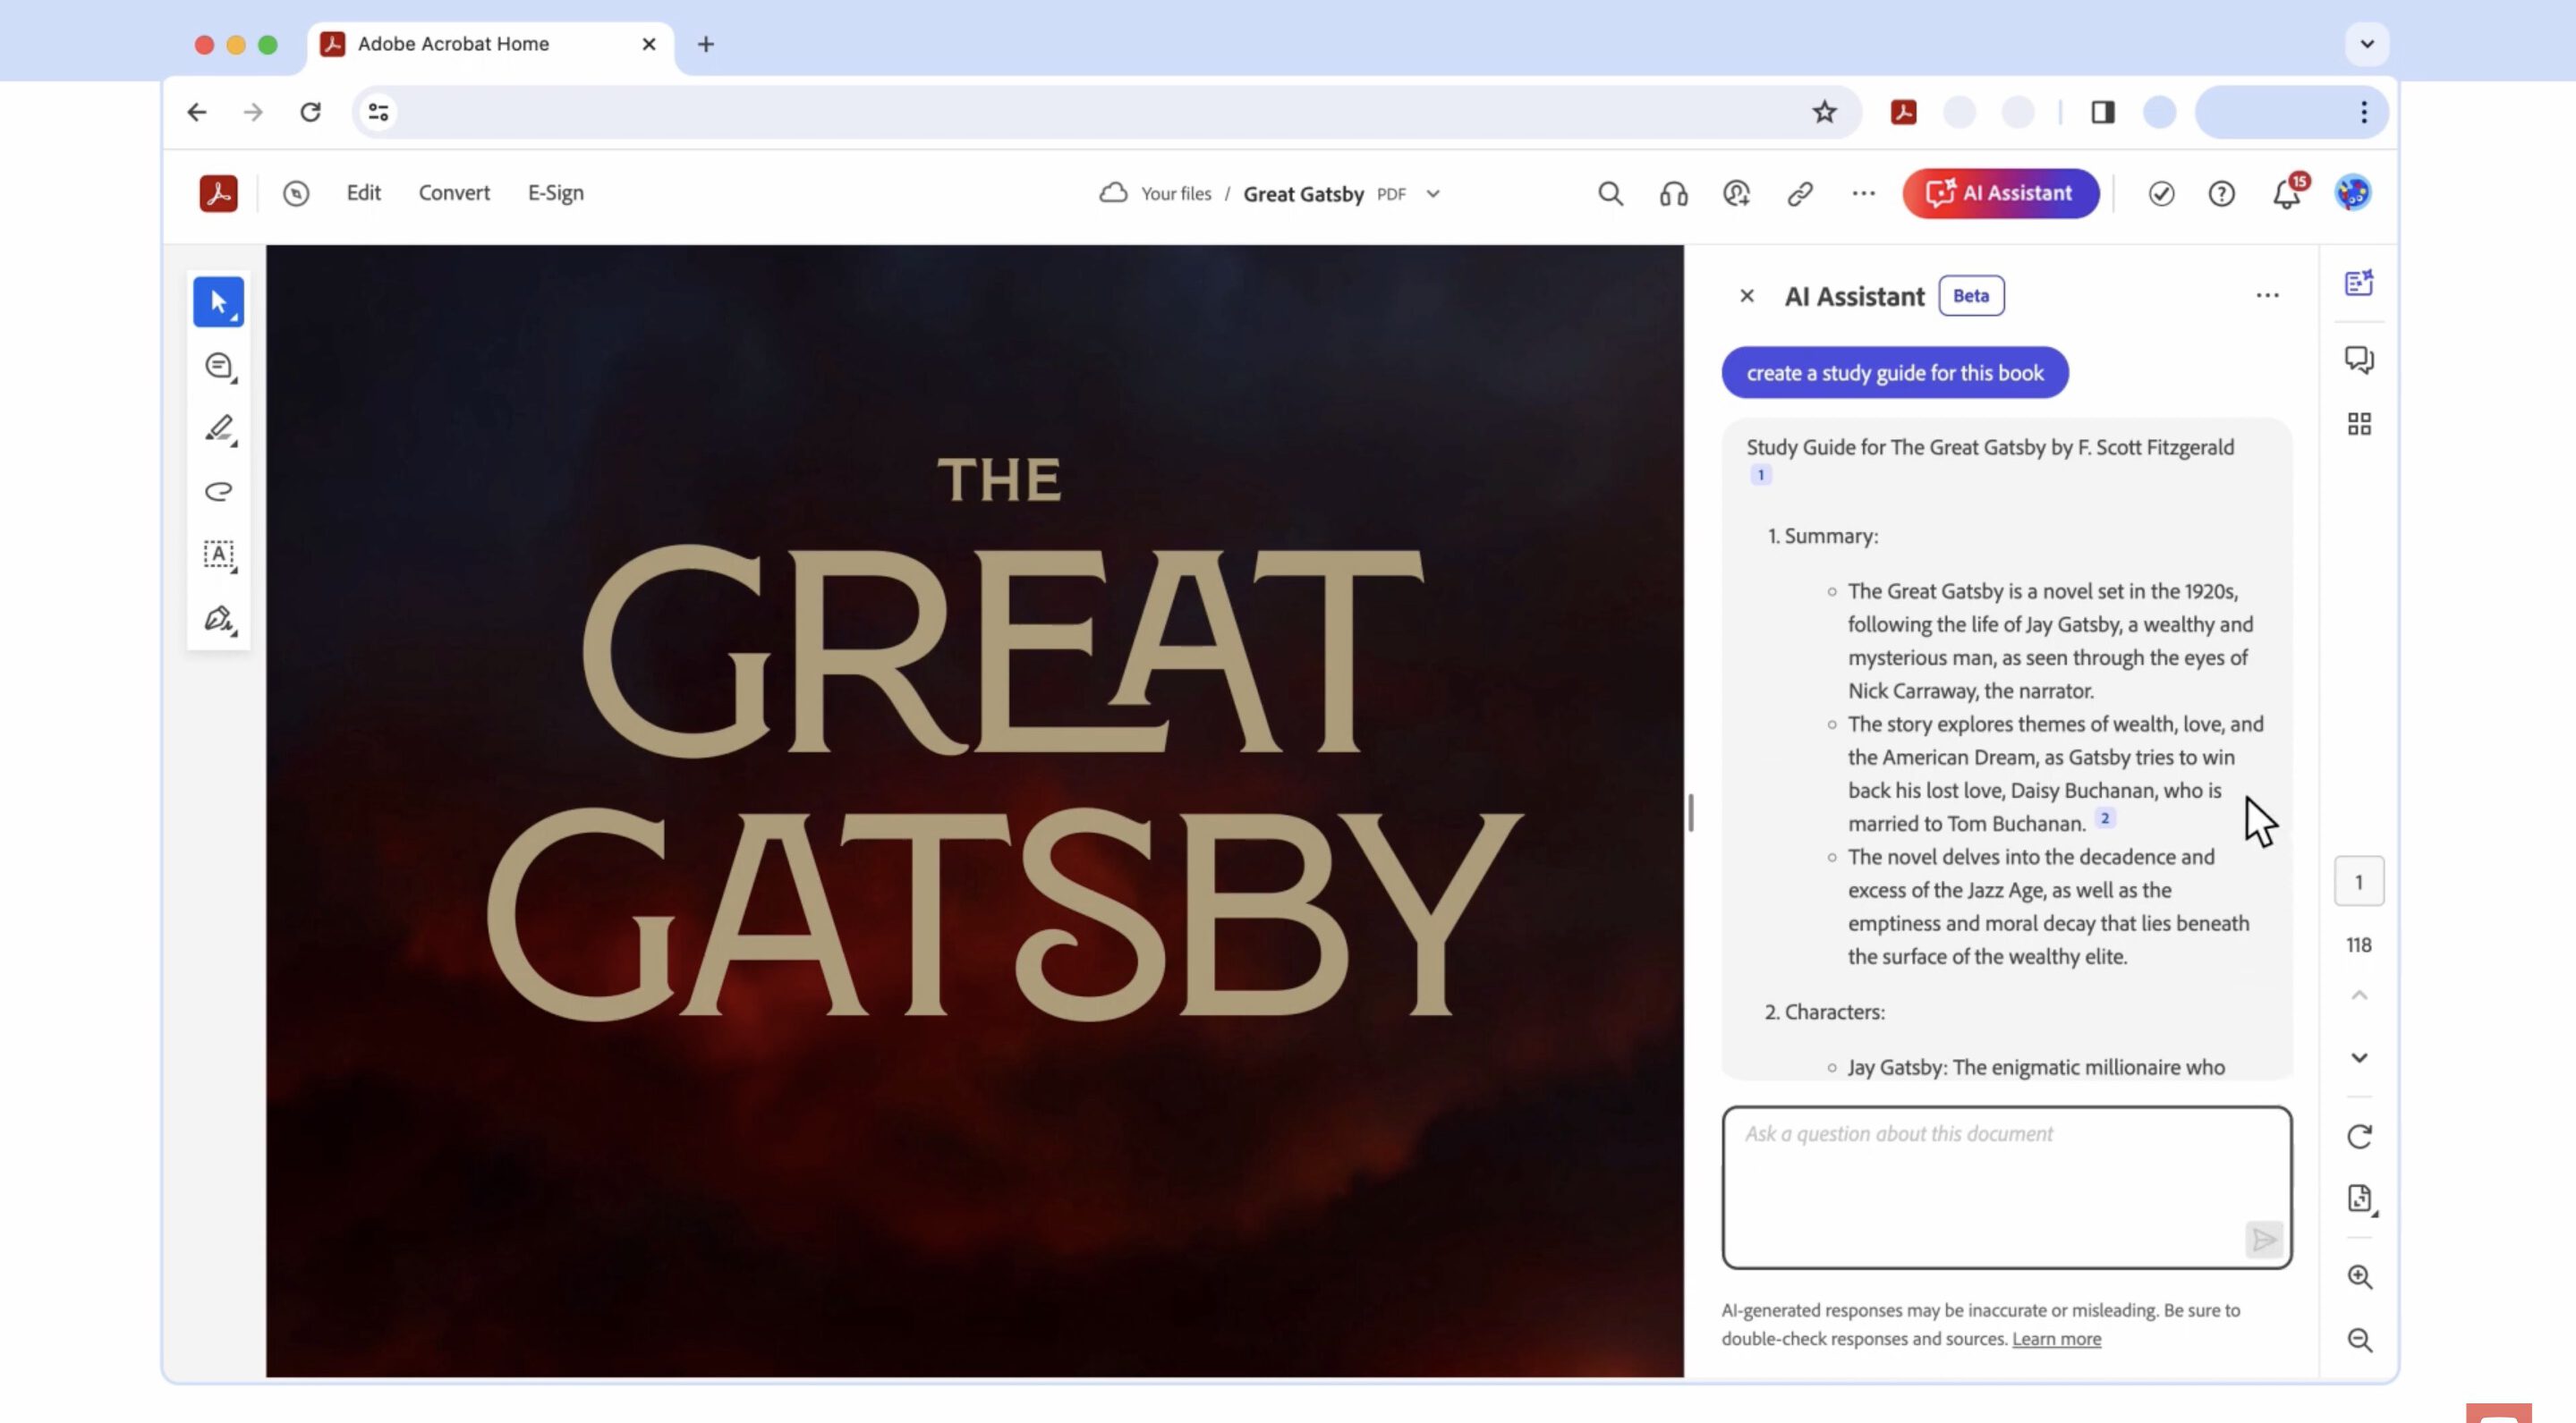2576x1423 pixels.
Task: Click the question input field
Action: (x=2006, y=1187)
